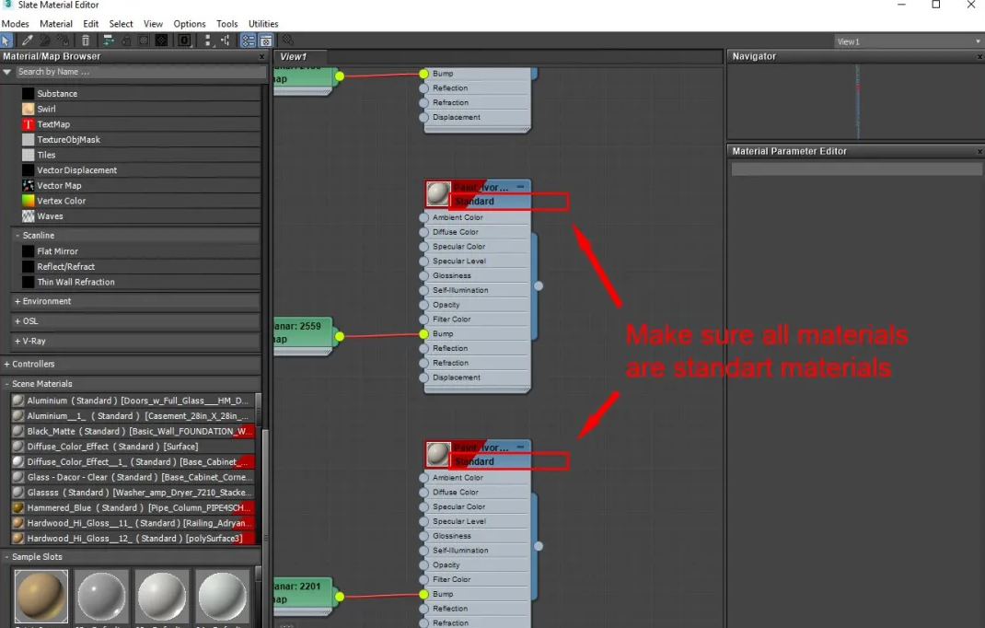Click Assign Material to Selection icon
This screenshot has width=985, height=628.
(x=63, y=41)
